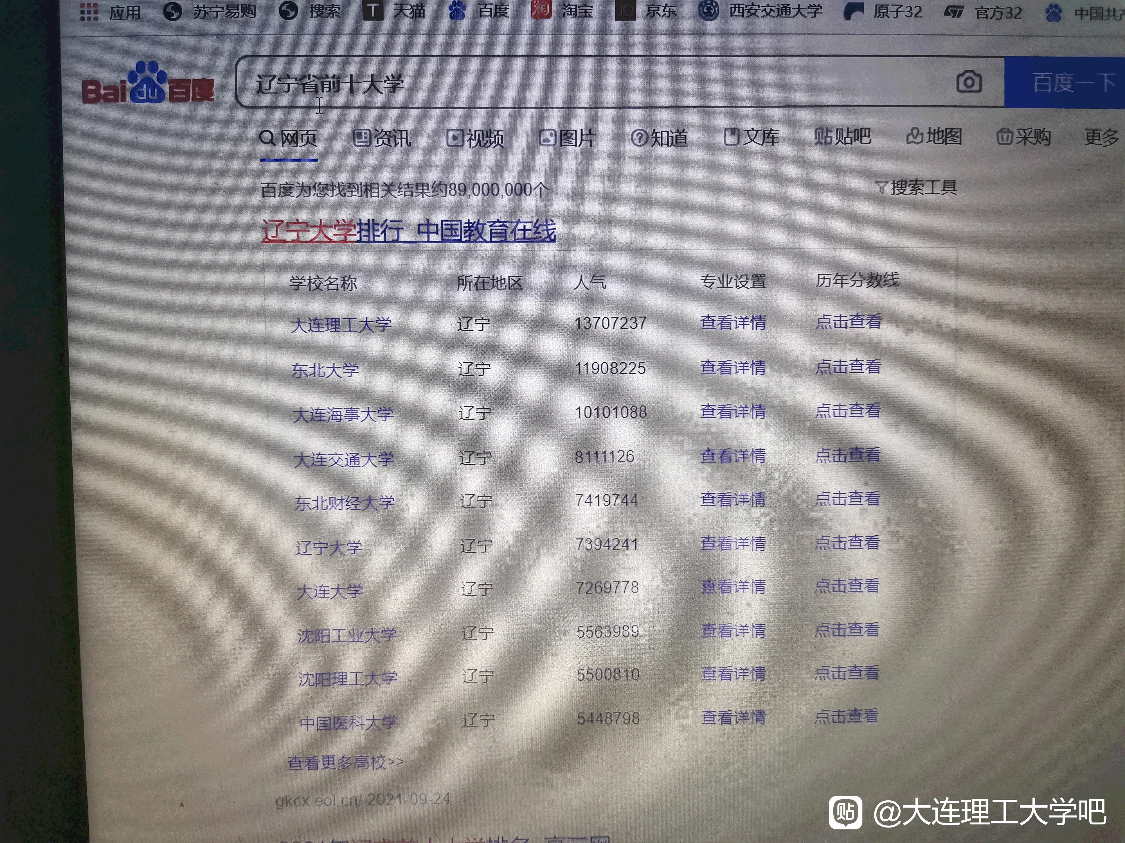This screenshot has width=1125, height=843.
Task: Switch to the 文库 tab
Action: click(x=751, y=137)
